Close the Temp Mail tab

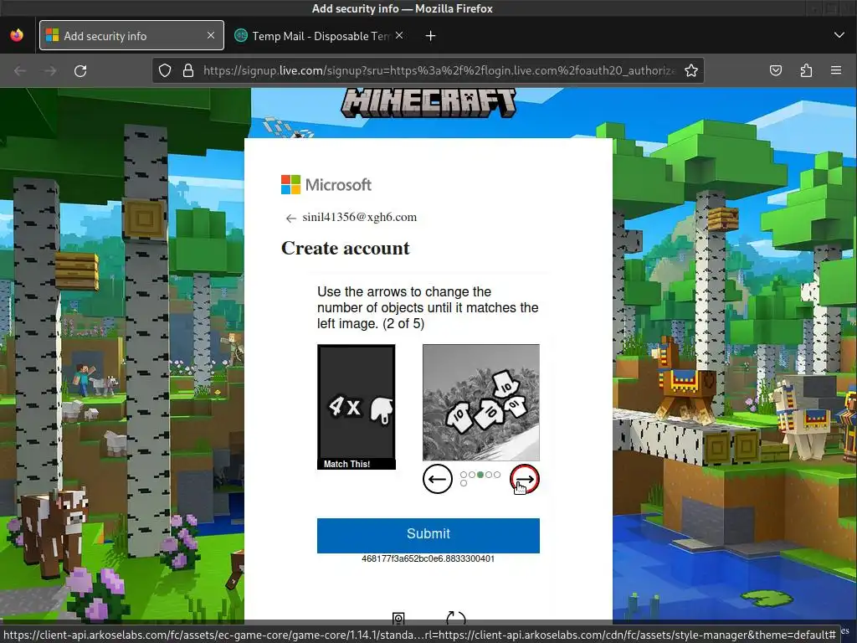(x=399, y=35)
